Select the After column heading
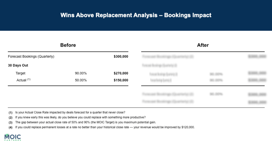The height and width of the screenshot is (146, 272). point(203,45)
